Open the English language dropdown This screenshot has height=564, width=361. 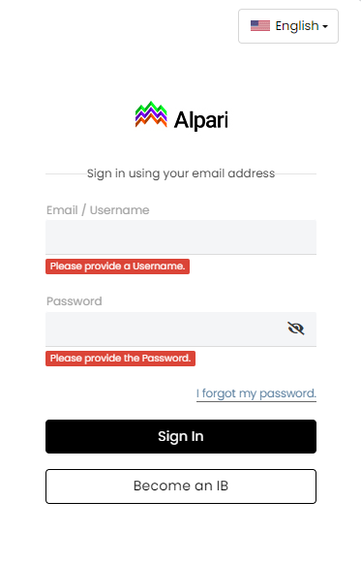point(288,26)
